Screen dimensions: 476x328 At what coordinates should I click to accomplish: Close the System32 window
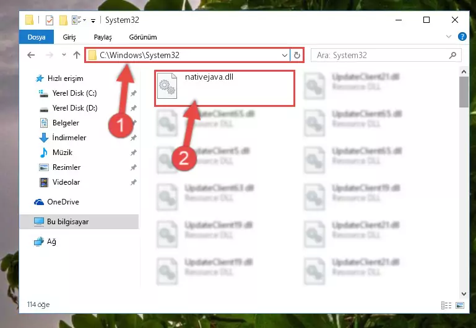pyautogui.click(x=454, y=20)
